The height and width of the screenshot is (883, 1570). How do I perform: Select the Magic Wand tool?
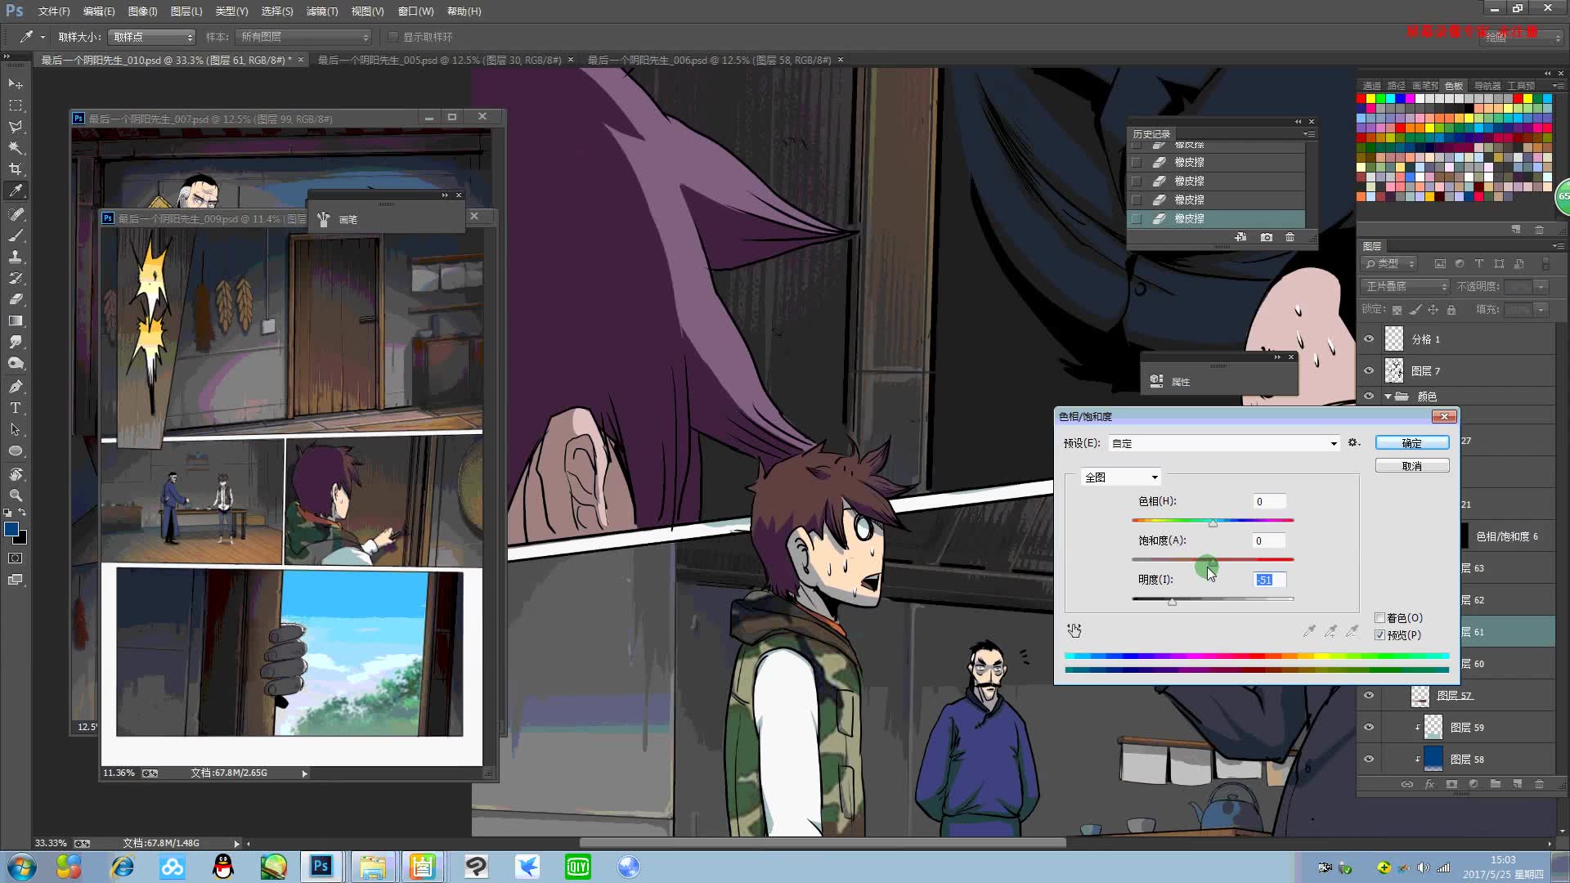(16, 148)
